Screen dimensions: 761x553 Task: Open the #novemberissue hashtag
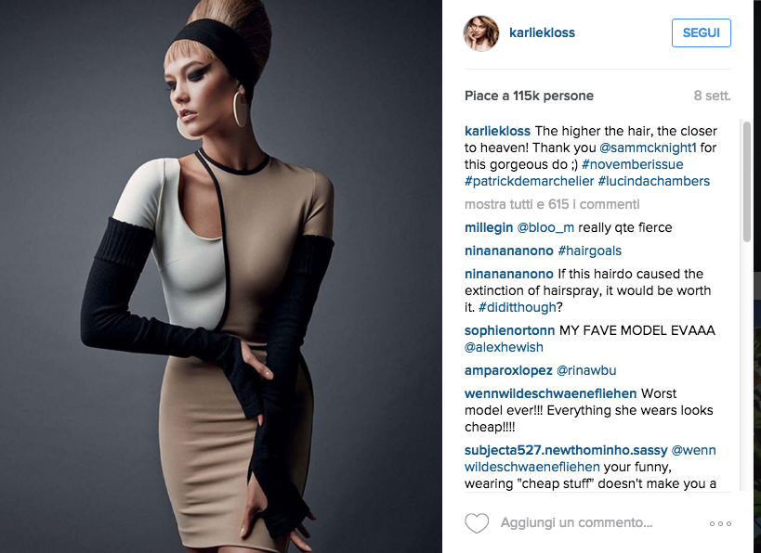tap(633, 164)
